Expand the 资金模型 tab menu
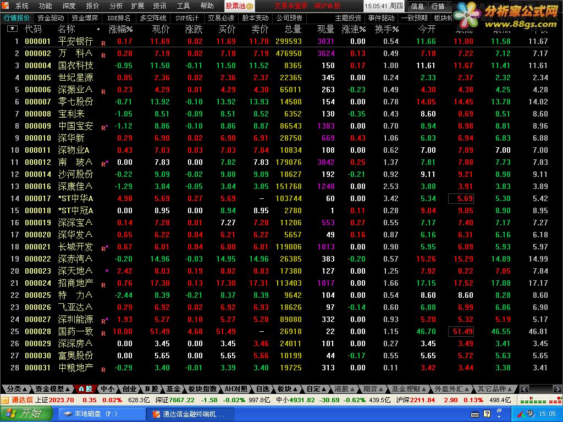The width and height of the screenshot is (563, 422). [52, 389]
